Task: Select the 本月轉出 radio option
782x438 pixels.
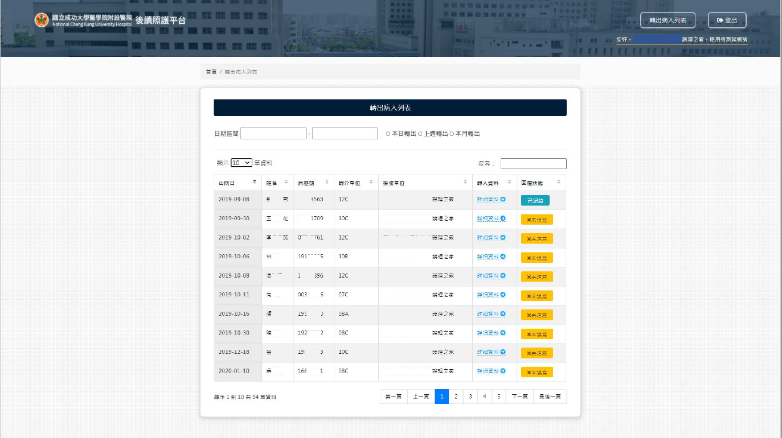Action: [x=452, y=134]
